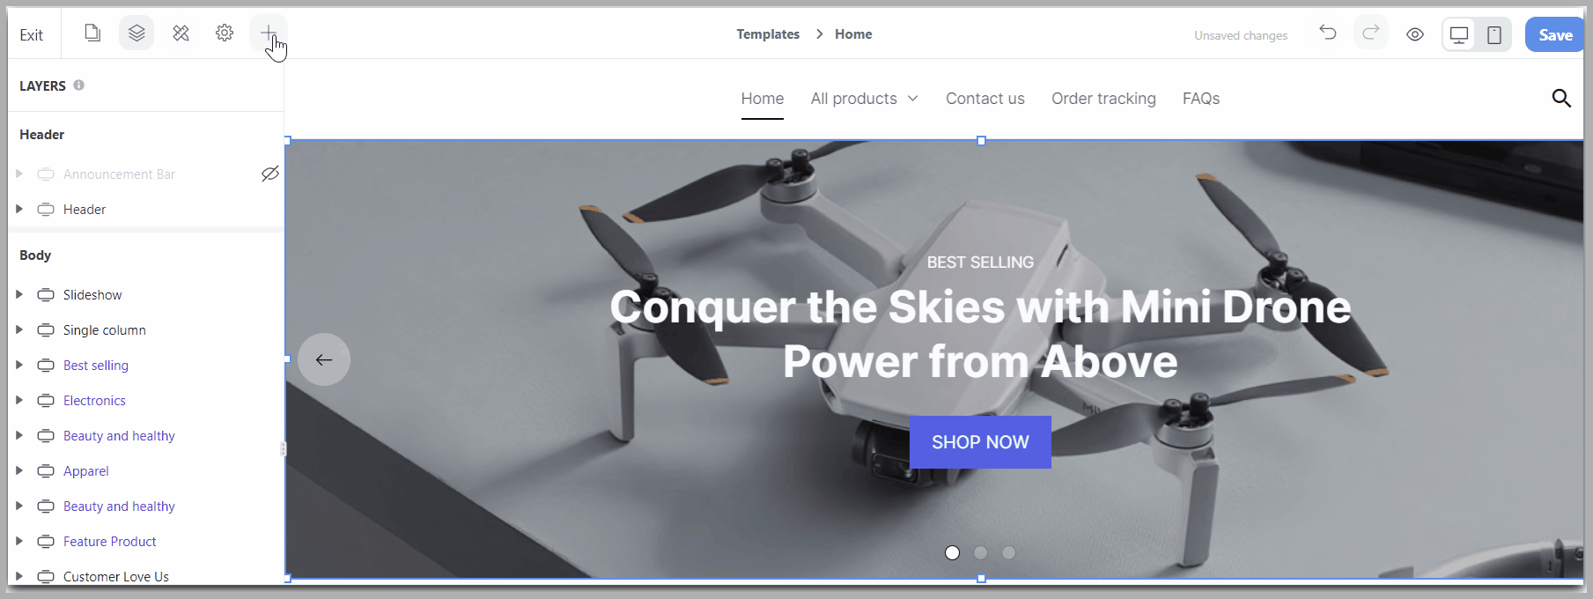Expand the Best selling layer

click(x=19, y=365)
